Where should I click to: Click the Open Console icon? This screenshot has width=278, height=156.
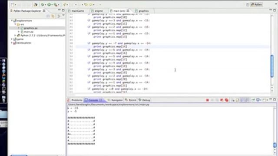(x=264, y=100)
